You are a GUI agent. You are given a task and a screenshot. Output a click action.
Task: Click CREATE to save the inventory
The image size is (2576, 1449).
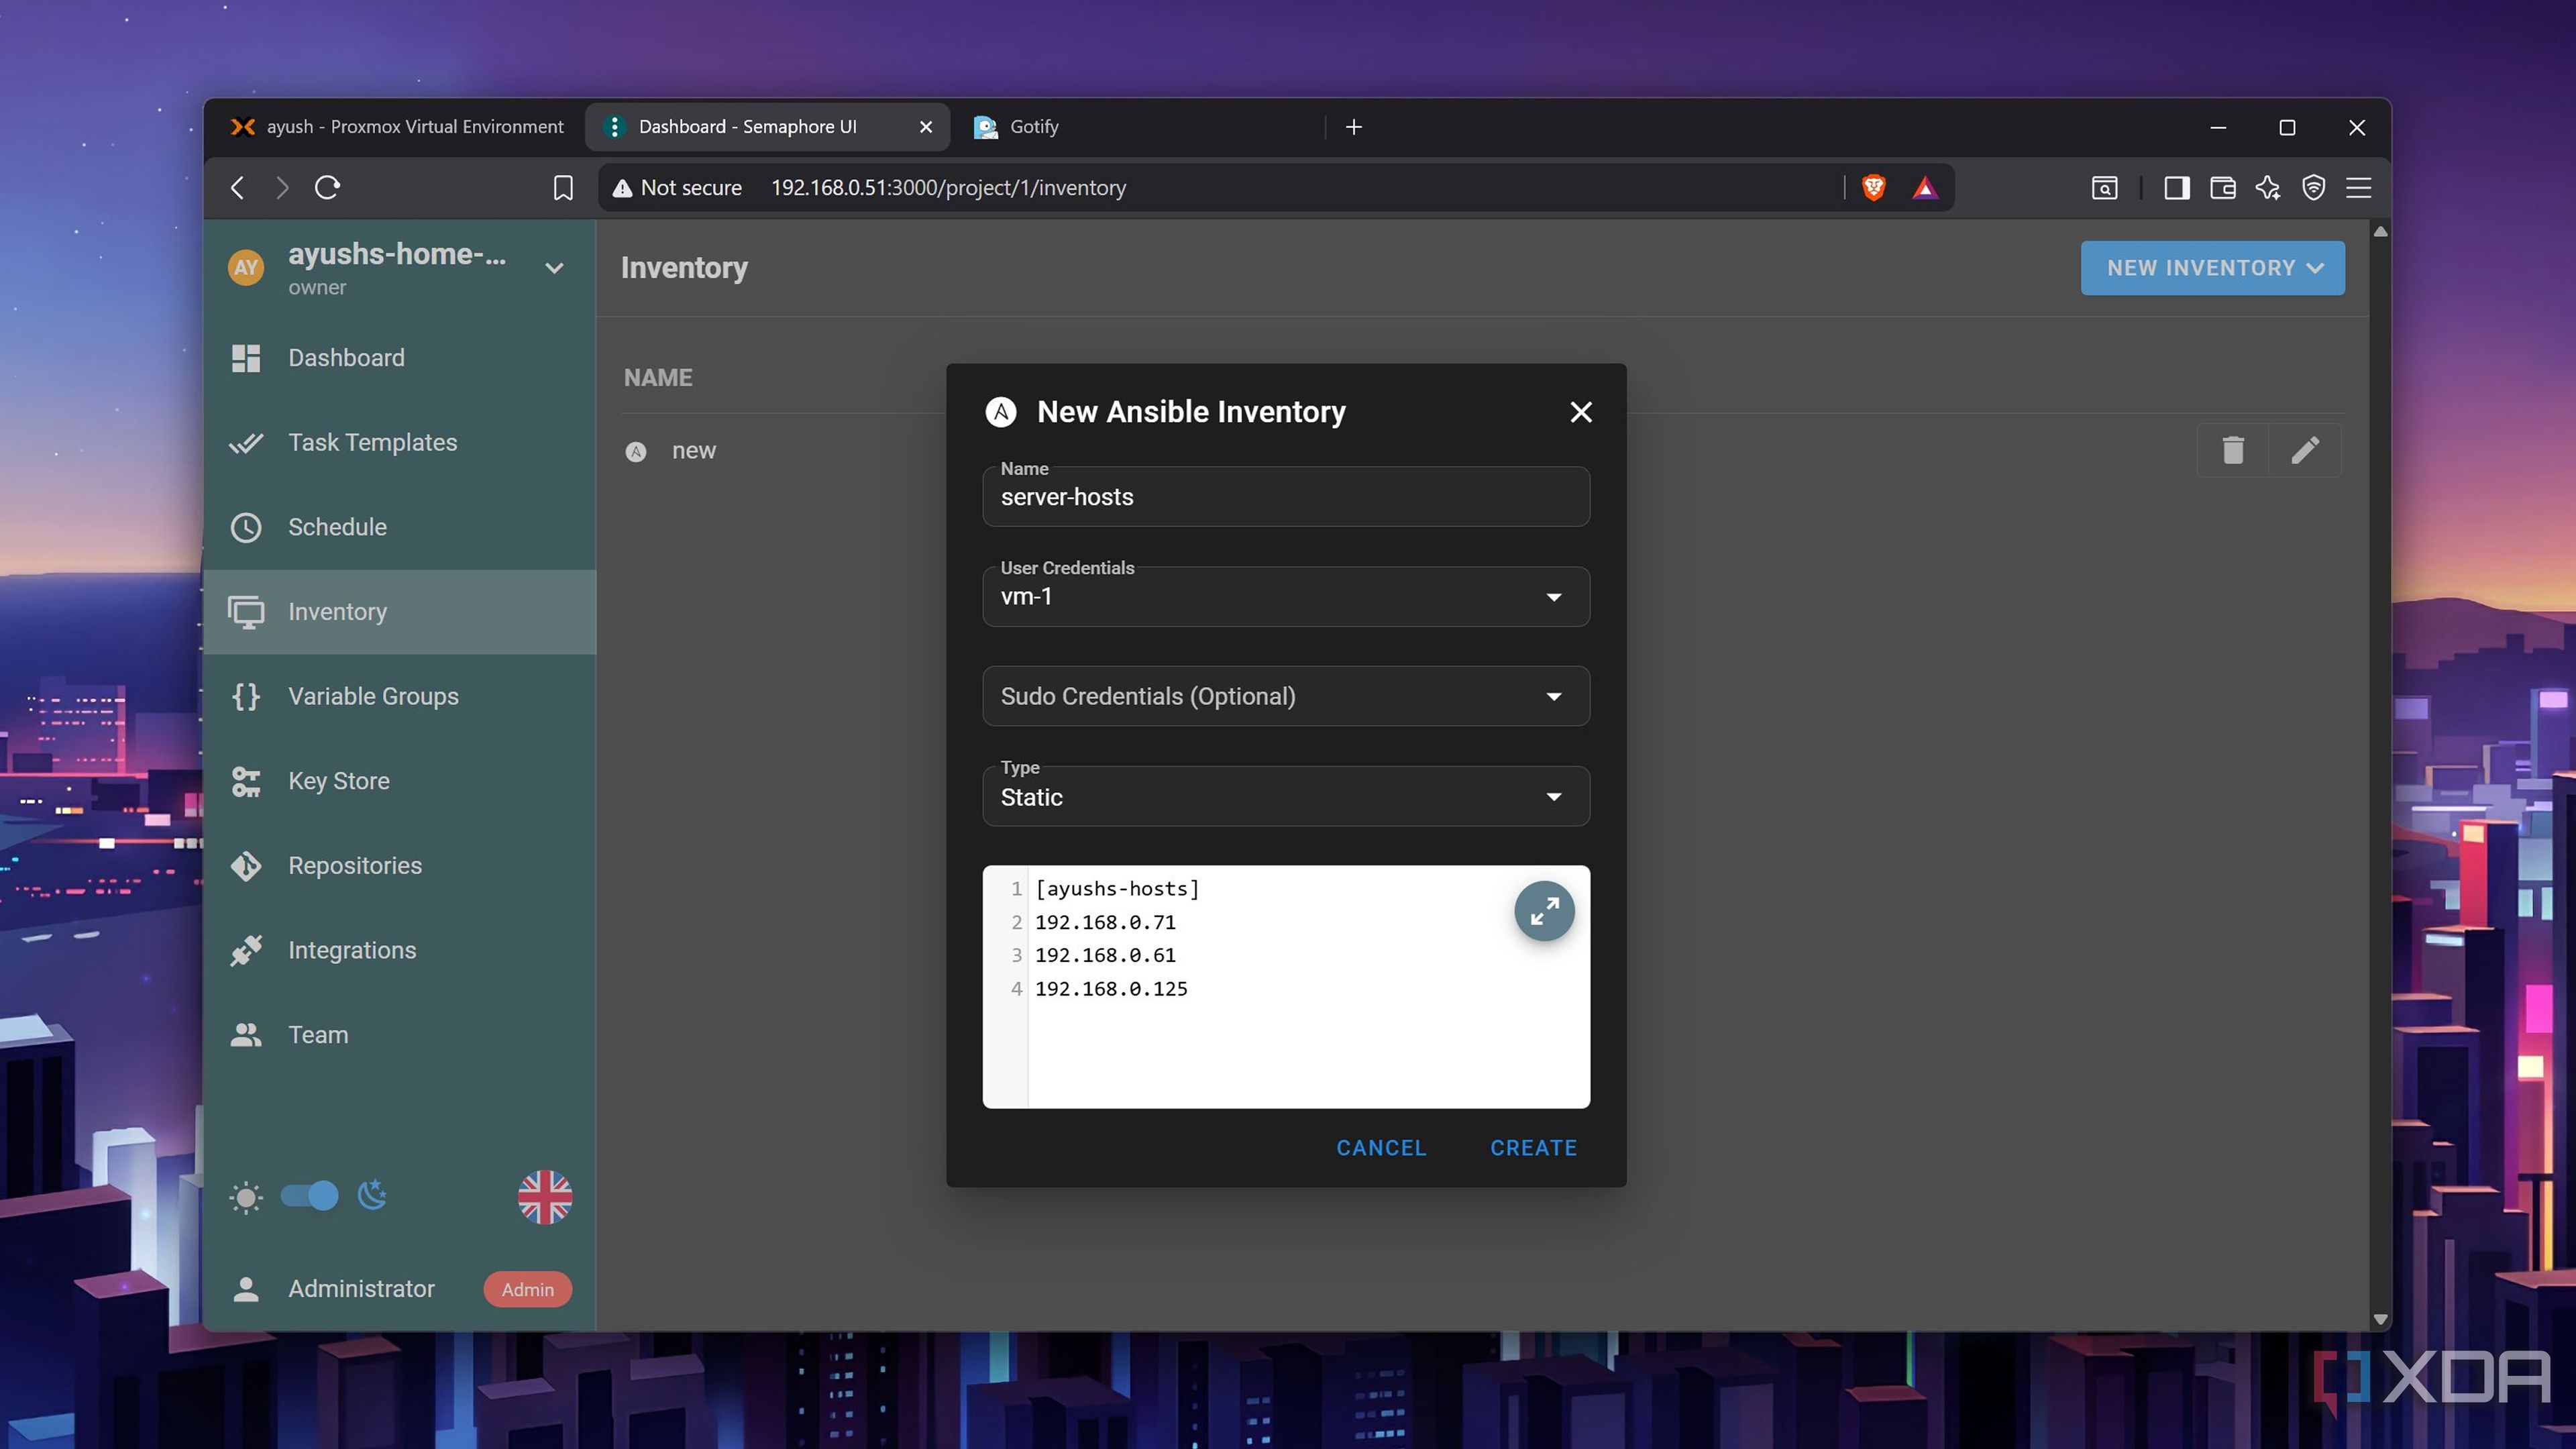(1533, 1148)
